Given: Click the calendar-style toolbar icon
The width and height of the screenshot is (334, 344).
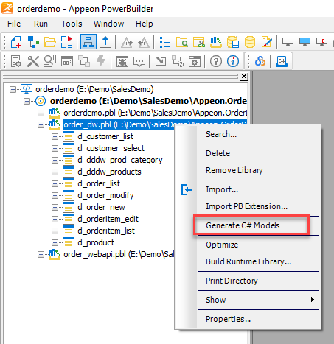Looking at the screenshot, I should [x=67, y=61].
